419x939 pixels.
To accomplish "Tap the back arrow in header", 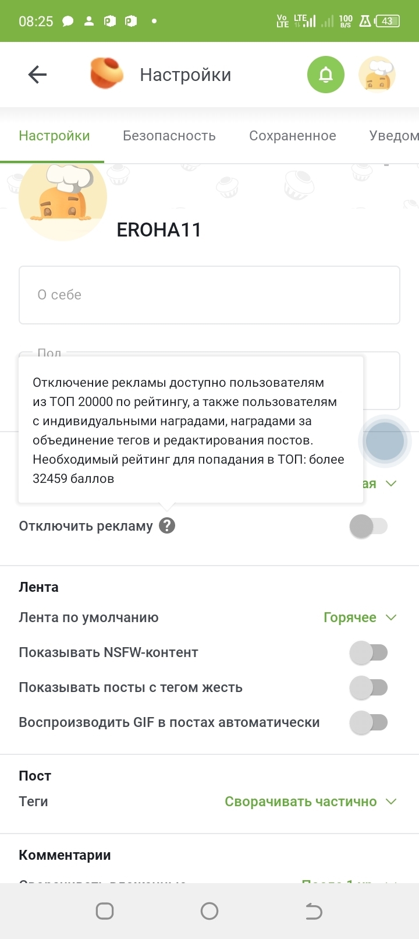I will point(37,75).
